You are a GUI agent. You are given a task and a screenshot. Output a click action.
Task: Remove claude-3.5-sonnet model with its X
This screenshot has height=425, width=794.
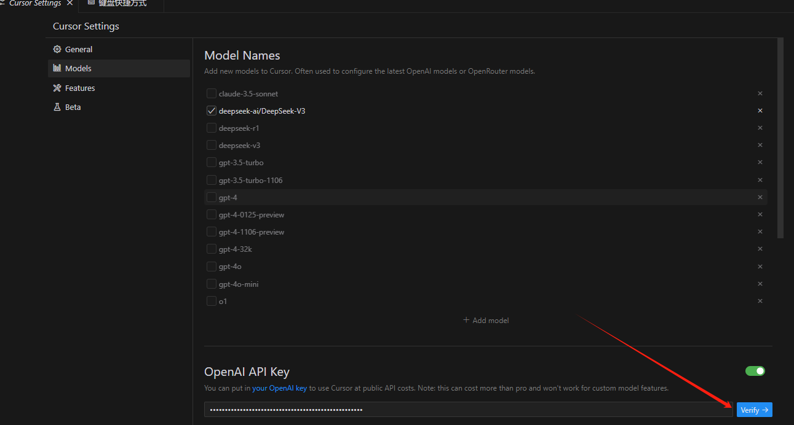click(760, 94)
